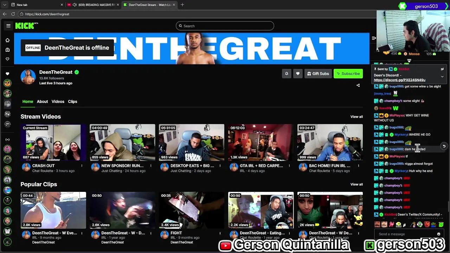Open the Home icon in the sidebar
Viewport: 450px width, 253px height.
(7, 40)
